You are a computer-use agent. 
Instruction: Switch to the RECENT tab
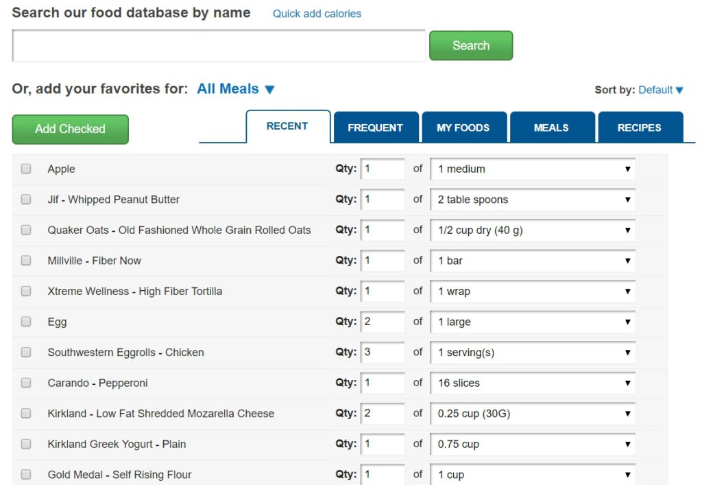click(288, 126)
